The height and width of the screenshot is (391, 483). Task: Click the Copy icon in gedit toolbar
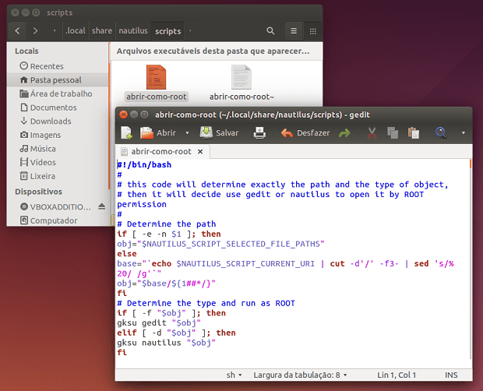[x=393, y=133]
